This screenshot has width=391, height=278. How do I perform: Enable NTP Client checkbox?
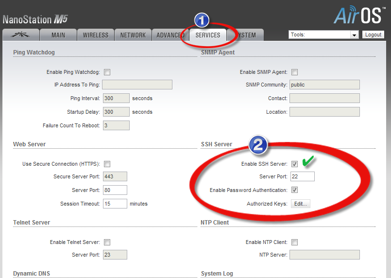tap(294, 242)
